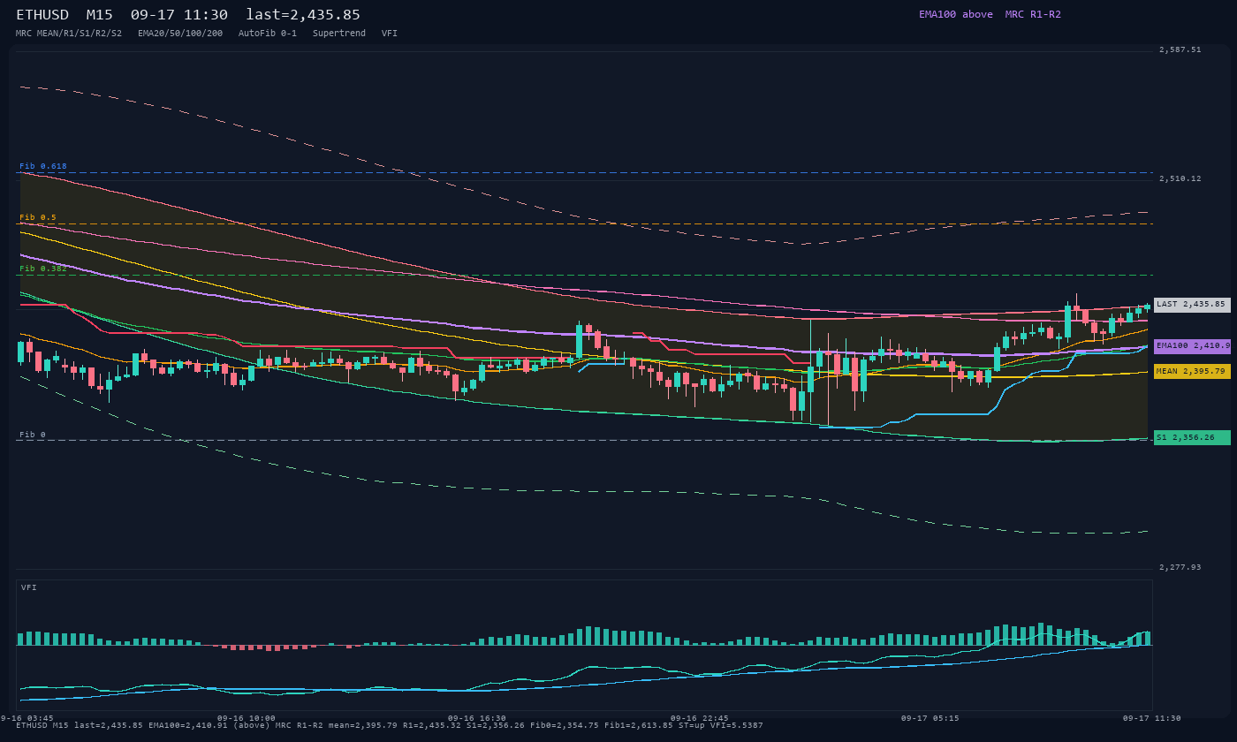This screenshot has width=1237, height=742.
Task: Click the Supertrend legend label
Action: (x=339, y=34)
